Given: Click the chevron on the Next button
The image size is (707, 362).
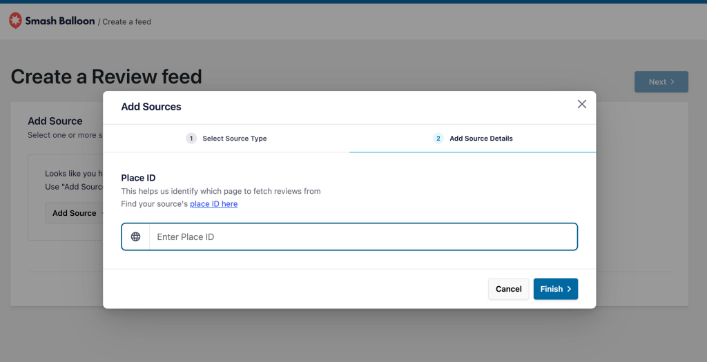Looking at the screenshot, I should coord(672,82).
